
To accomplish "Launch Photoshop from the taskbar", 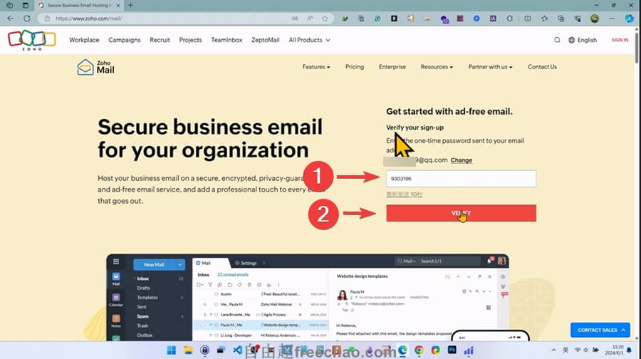I will tap(452, 350).
